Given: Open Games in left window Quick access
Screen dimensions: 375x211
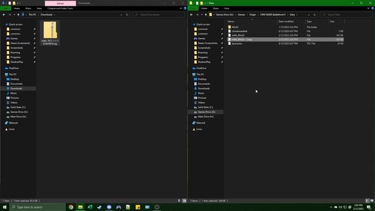Looking at the screenshot, I should coord(14,39).
